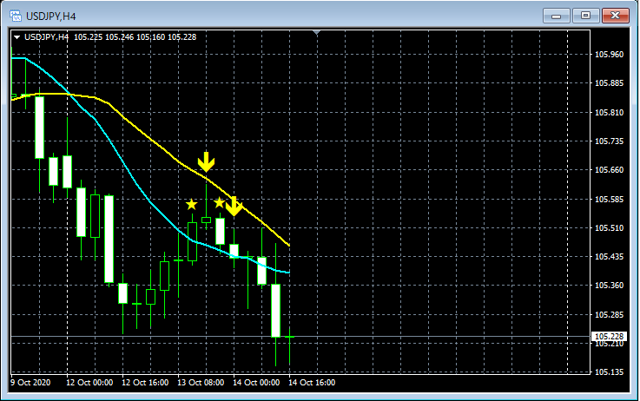This screenshot has height=401, width=640.
Task: Click the gray chart shift triangle marker on the top edge
Action: click(317, 32)
